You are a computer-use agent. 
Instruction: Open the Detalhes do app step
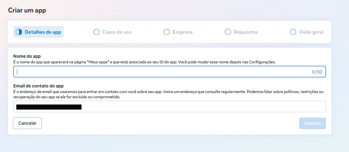click(x=38, y=32)
